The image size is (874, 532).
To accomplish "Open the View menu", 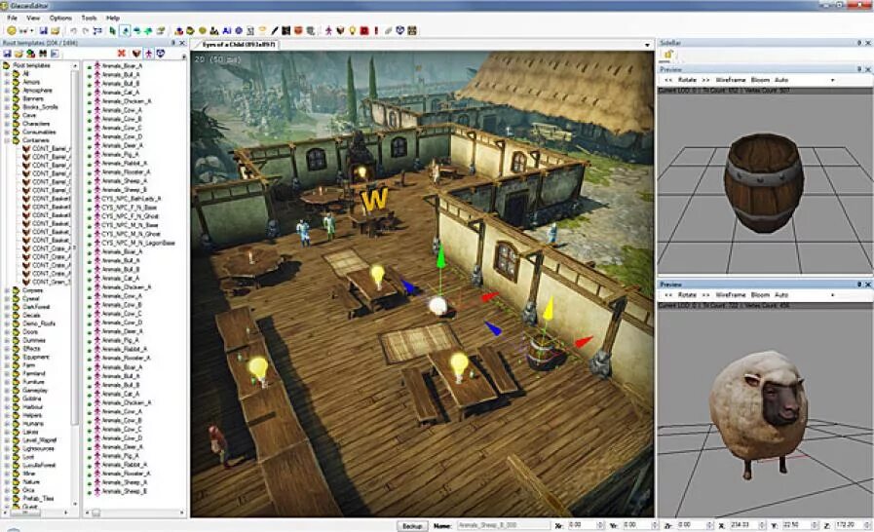I will (33, 18).
